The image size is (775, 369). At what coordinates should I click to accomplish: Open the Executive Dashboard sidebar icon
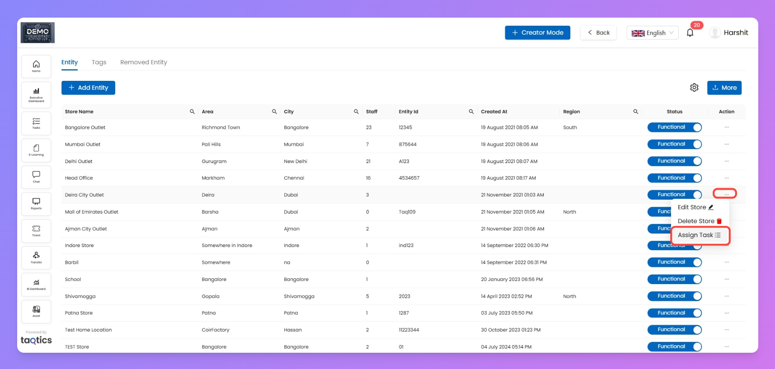[x=36, y=94]
